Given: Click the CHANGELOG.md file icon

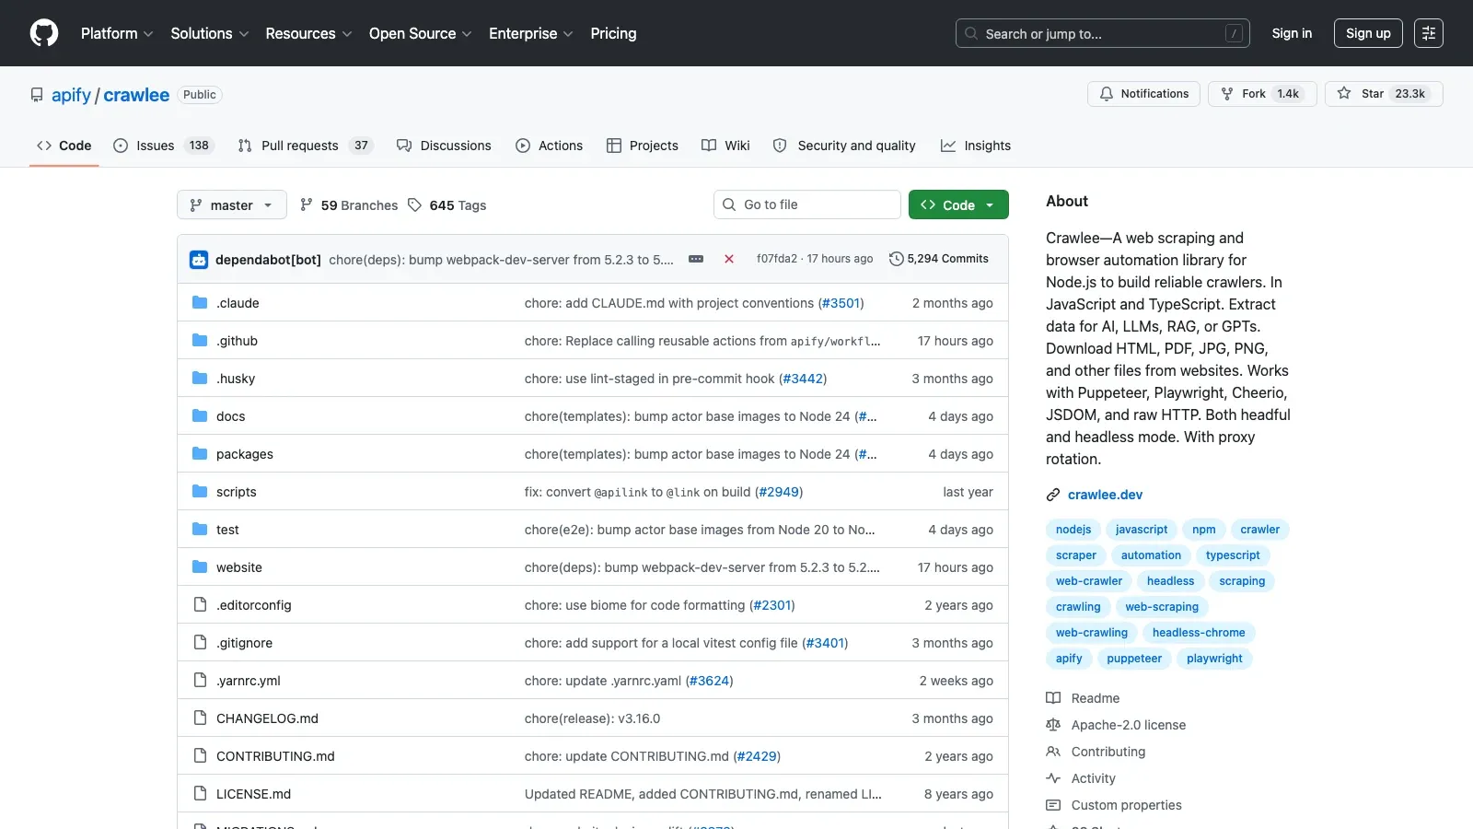Looking at the screenshot, I should (200, 718).
